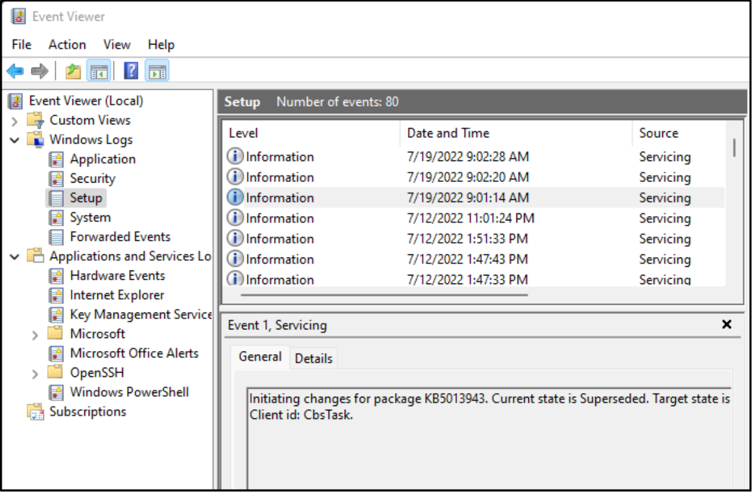Select the System log icon in the tree
Image resolution: width=754 pixels, height=494 pixels.
pos(56,217)
